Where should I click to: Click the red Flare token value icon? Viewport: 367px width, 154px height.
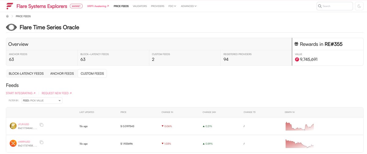(297, 59)
